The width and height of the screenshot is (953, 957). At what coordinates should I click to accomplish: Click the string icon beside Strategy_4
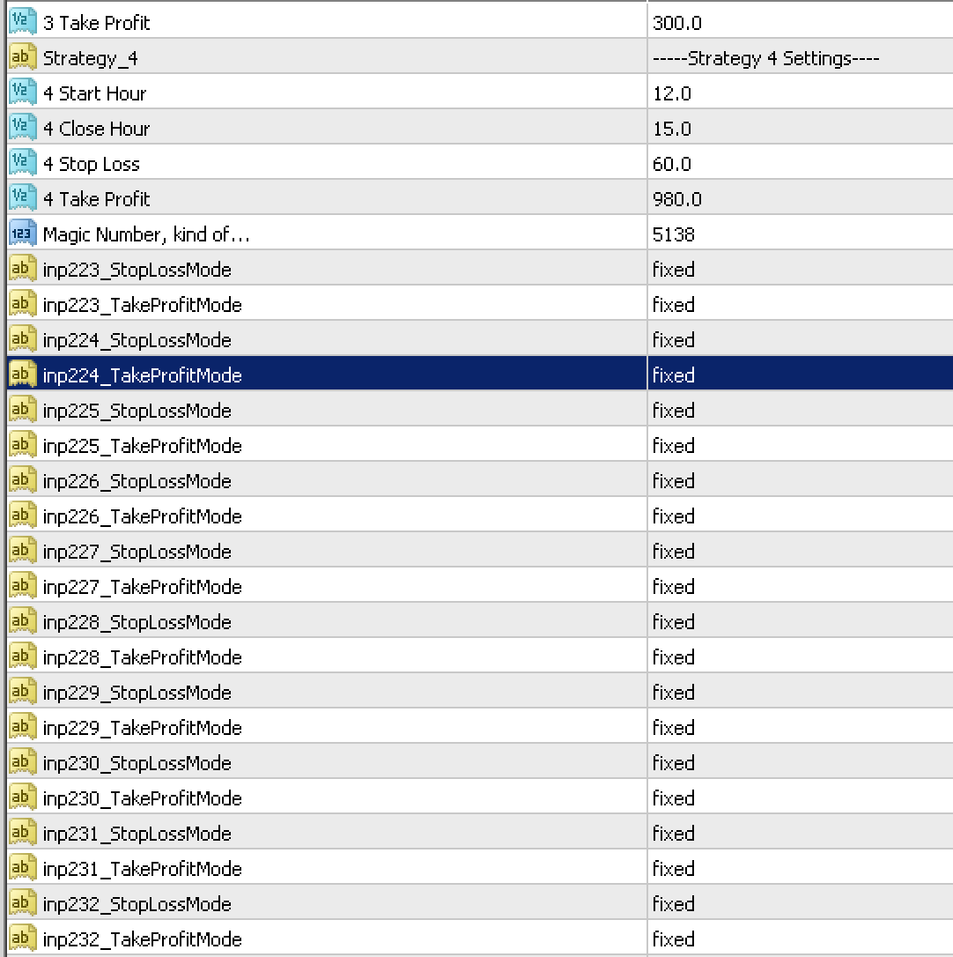click(23, 56)
